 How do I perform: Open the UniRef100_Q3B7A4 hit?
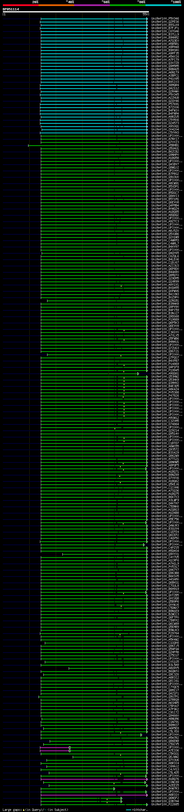tap(165, 801)
